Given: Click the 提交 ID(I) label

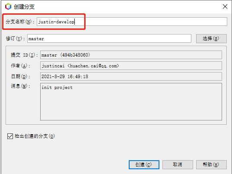Looking at the screenshot, I should pos(24,55).
